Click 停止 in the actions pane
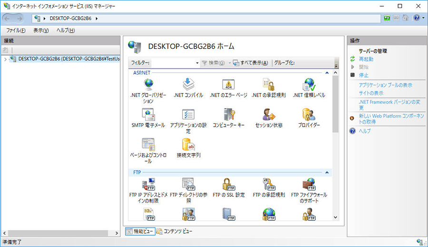Viewport: 428px width, 247px height. (364, 75)
